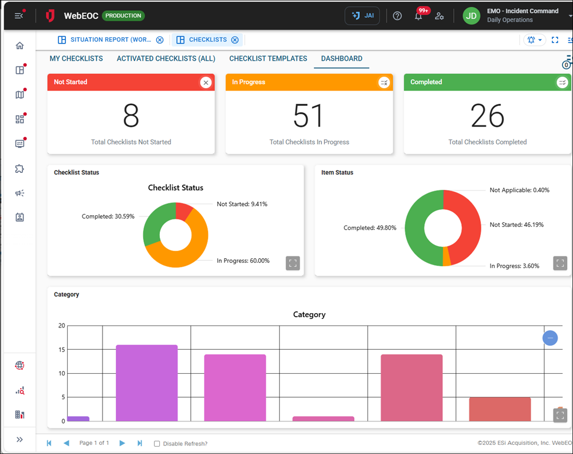The image size is (573, 454).
Task: Open the Chat messages icon in sidebar
Action: (19, 144)
